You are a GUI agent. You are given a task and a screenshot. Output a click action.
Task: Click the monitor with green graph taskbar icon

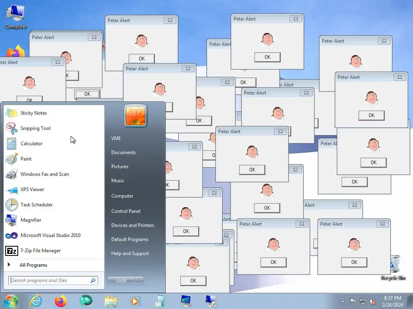click(x=186, y=301)
